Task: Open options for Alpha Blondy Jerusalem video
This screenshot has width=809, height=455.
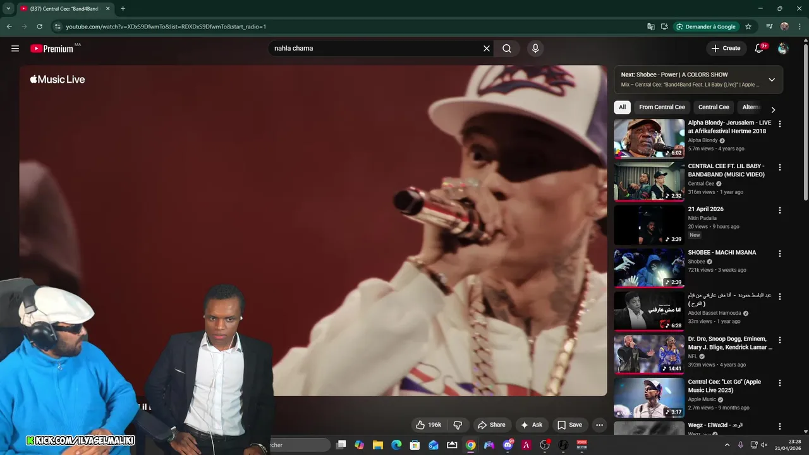Action: coord(779,124)
